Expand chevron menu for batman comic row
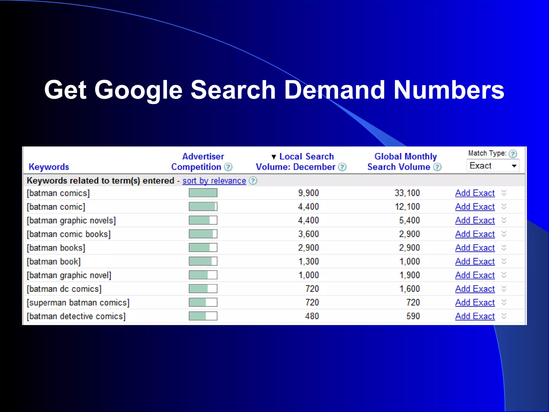 coord(504,207)
